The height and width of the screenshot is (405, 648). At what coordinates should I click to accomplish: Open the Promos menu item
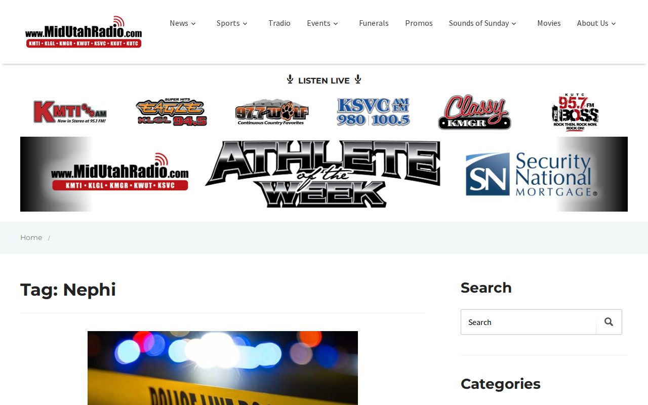coord(419,23)
